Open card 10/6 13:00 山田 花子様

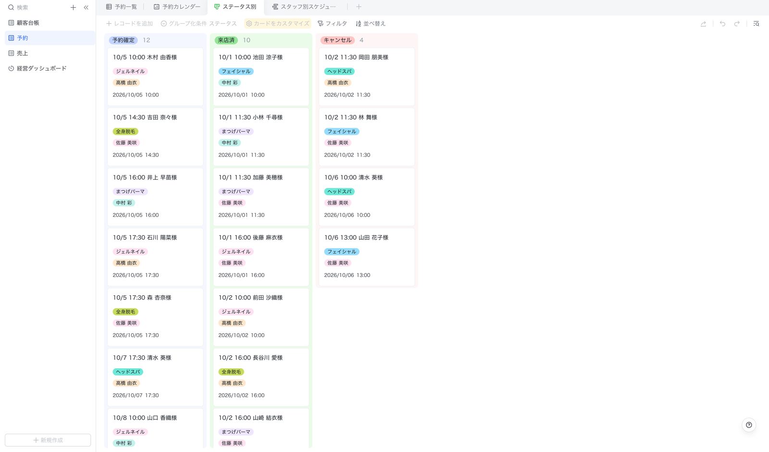click(x=367, y=257)
